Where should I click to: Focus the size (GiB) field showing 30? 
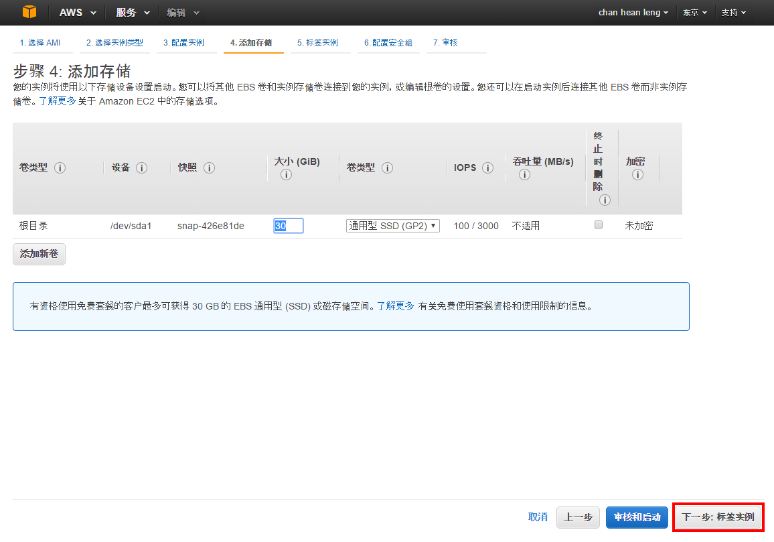click(x=289, y=226)
